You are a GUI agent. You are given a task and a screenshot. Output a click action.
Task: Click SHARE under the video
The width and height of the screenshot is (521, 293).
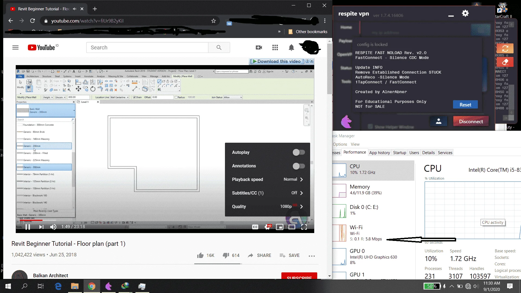point(259,256)
